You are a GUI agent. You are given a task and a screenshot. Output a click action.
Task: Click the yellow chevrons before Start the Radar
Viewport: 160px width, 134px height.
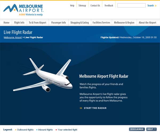(81, 108)
